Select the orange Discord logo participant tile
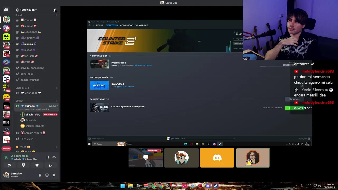This screenshot has width=338, height=190. pyautogui.click(x=217, y=158)
